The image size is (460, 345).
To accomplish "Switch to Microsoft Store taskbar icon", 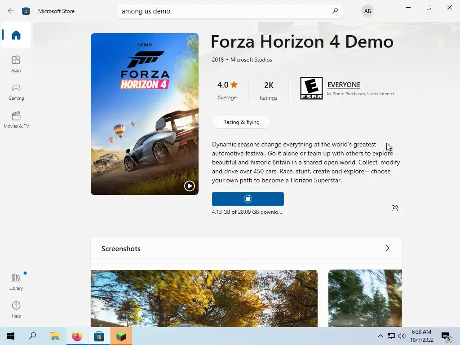I will [99, 336].
